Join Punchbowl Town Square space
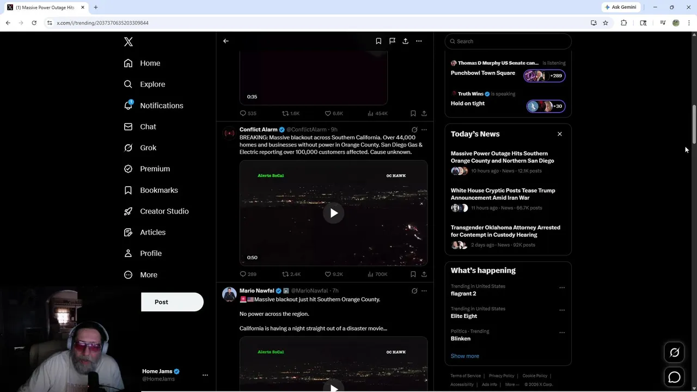This screenshot has height=392, width=697. pyautogui.click(x=508, y=72)
